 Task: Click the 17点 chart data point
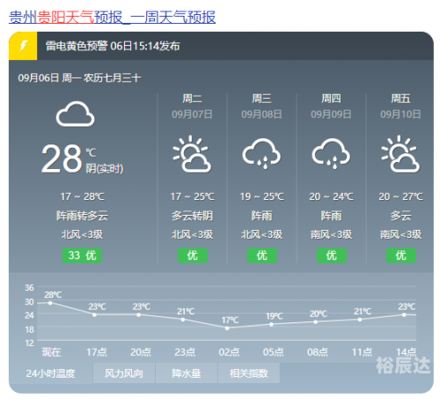click(94, 314)
